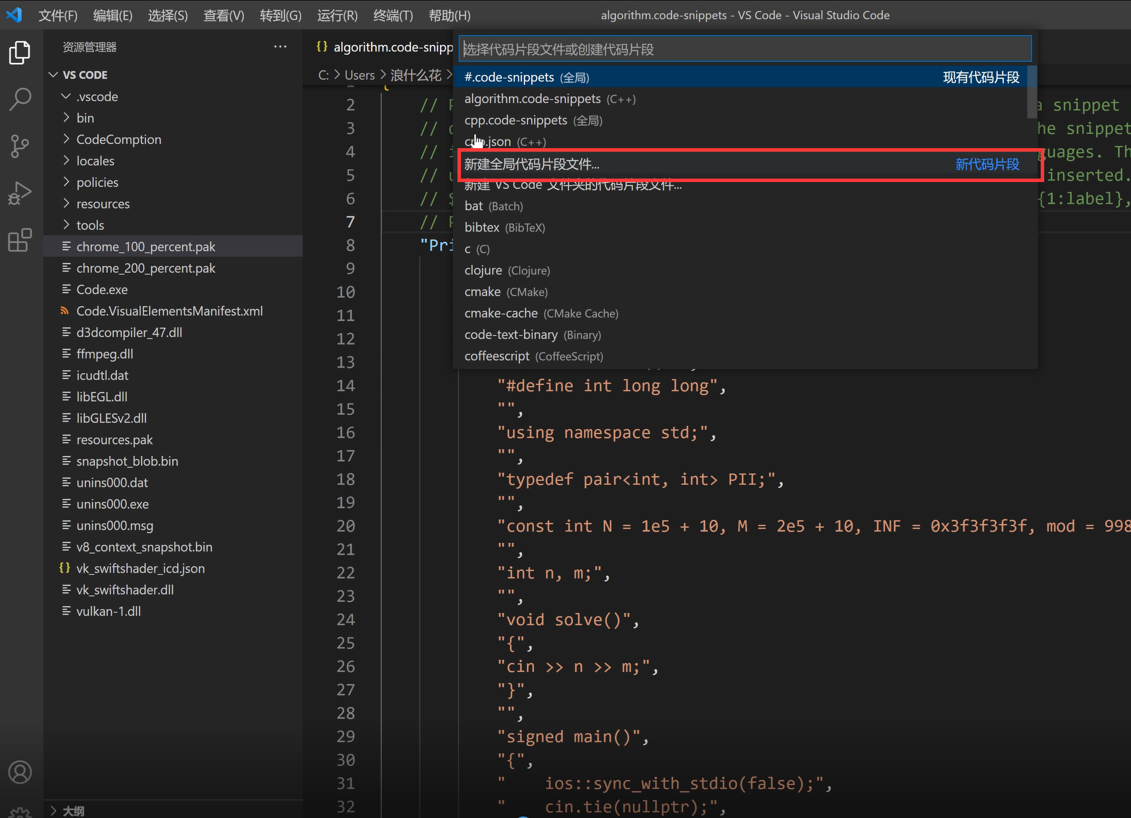Expand the tools folder
Viewport: 1131px width, 818px height.
click(x=173, y=225)
